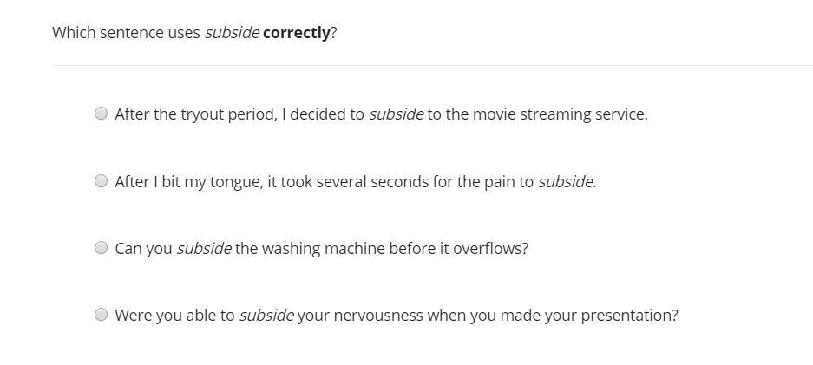This screenshot has height=365, width=813.
Task: Click italic "subside" ending the pain sentence
Action: click(x=565, y=182)
